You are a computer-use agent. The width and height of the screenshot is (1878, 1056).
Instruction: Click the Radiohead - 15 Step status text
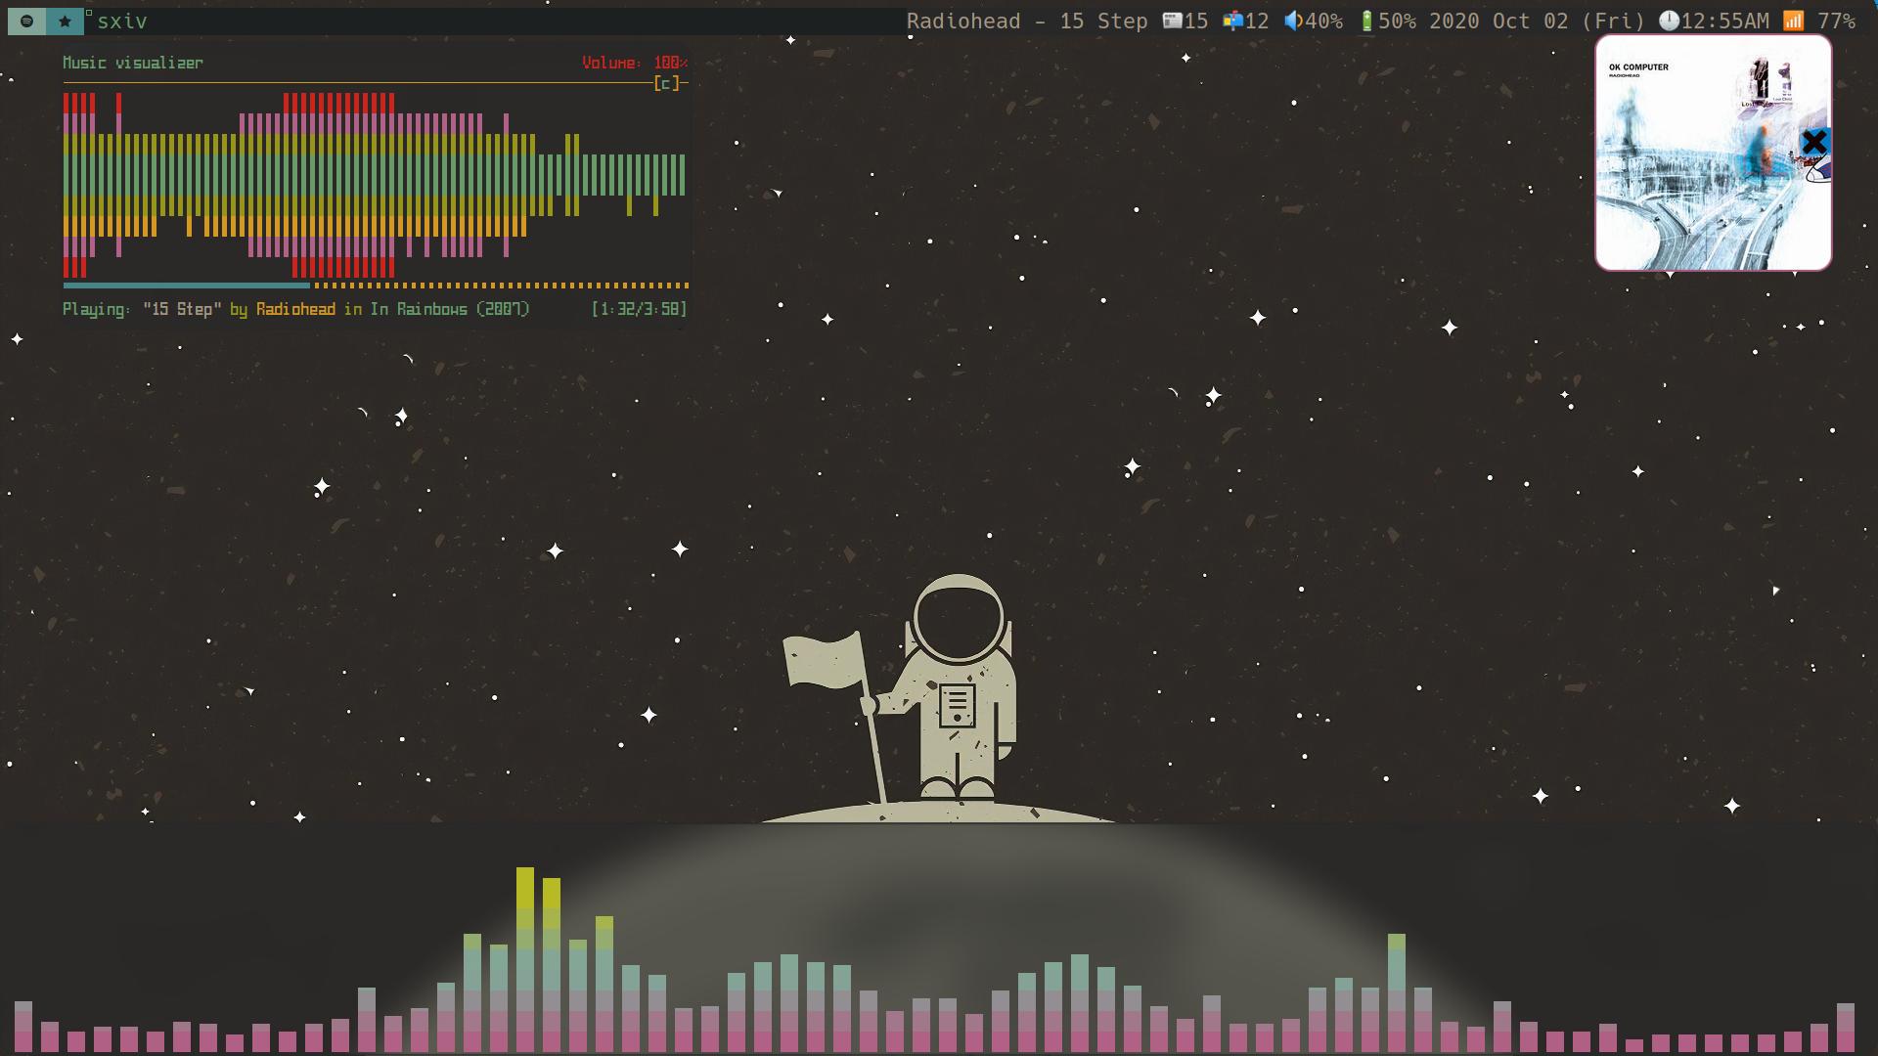coord(1026,21)
